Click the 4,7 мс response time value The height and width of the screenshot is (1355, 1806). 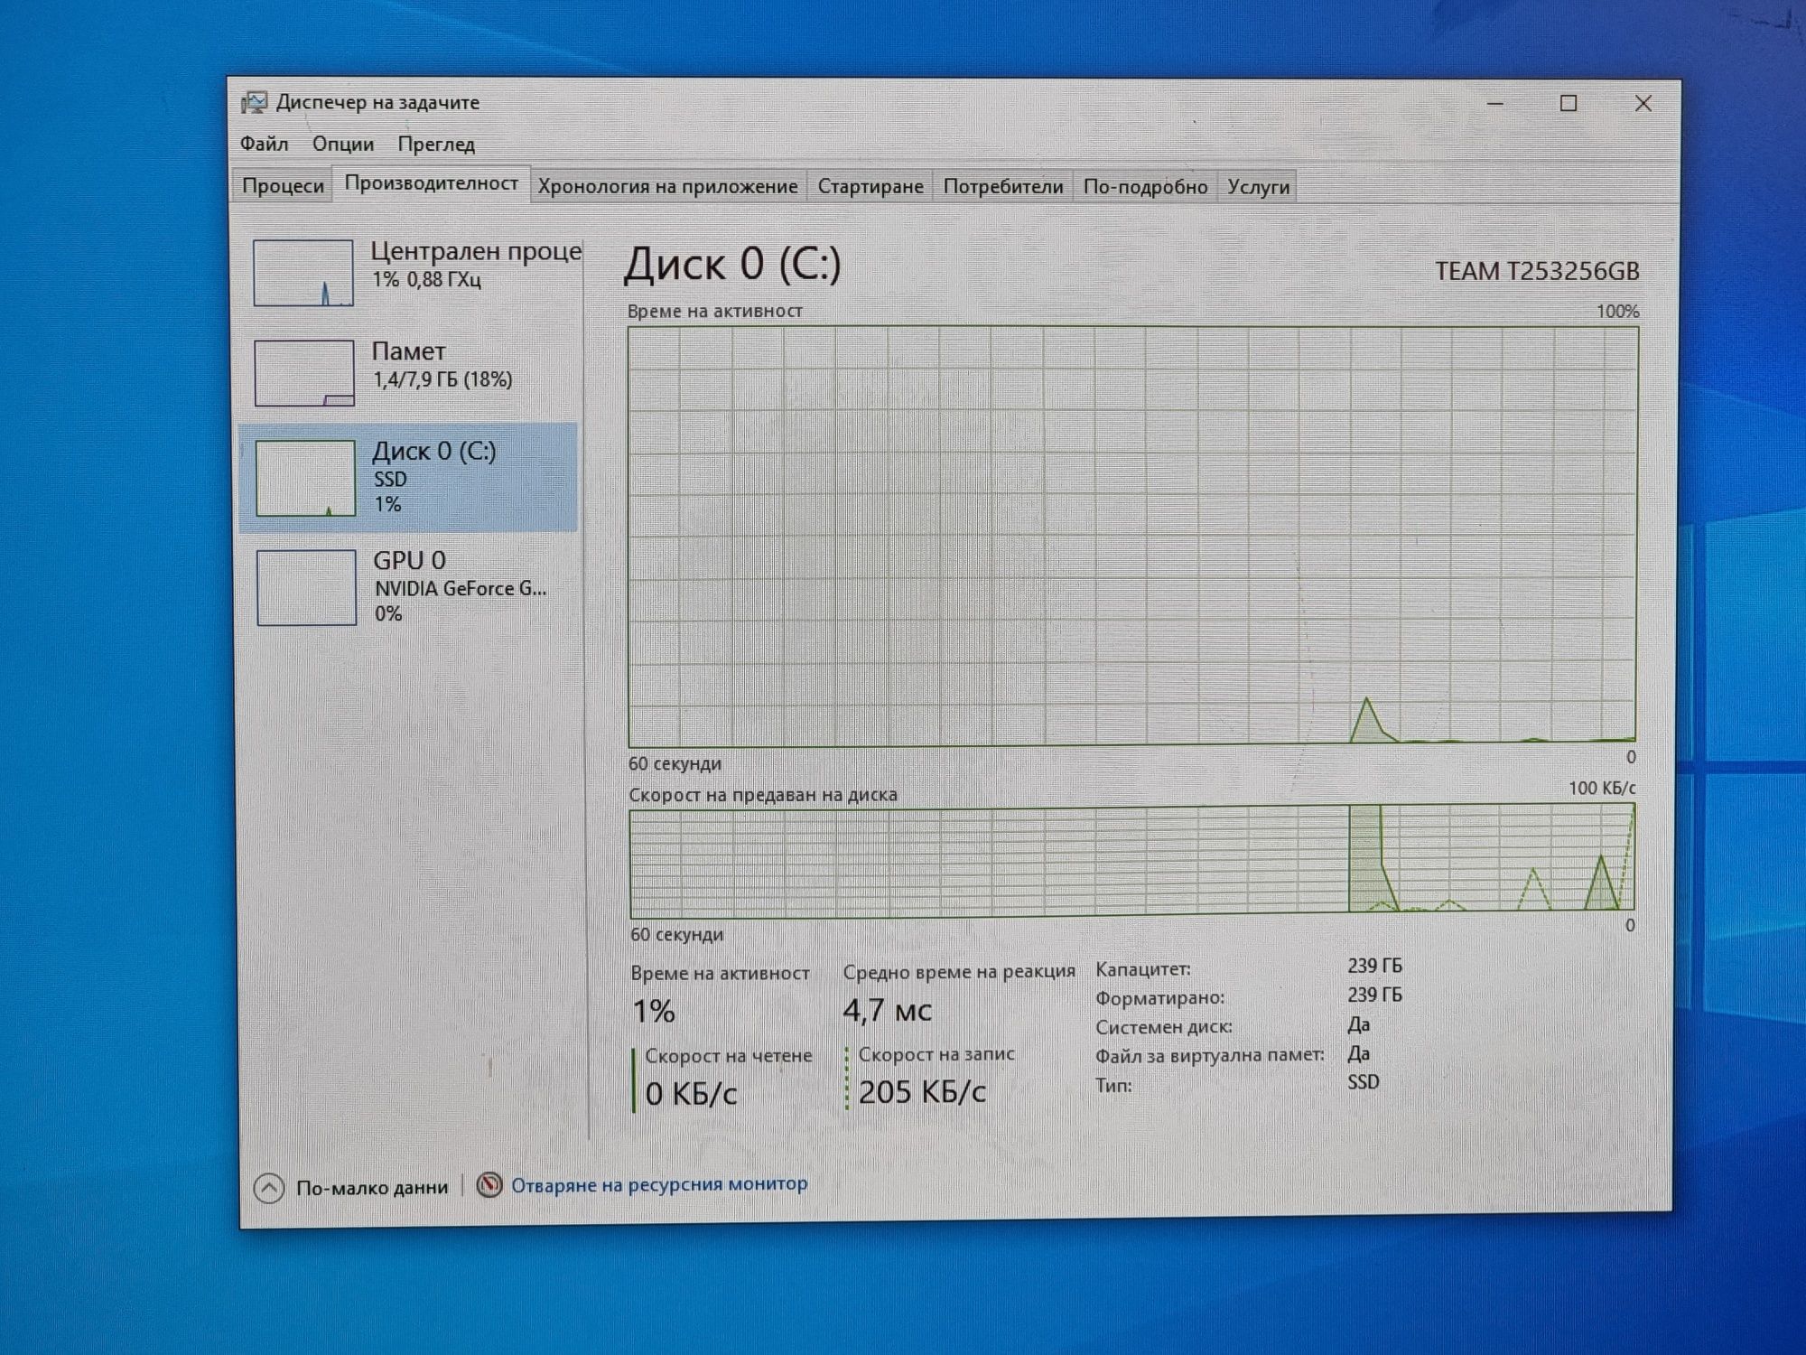tap(888, 1009)
